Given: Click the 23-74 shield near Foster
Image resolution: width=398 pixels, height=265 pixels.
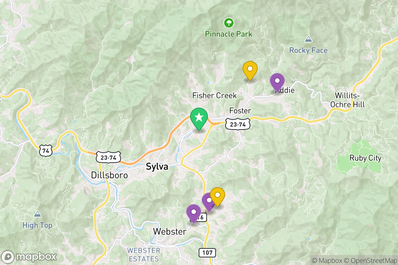Looking at the screenshot, I should (x=237, y=125).
